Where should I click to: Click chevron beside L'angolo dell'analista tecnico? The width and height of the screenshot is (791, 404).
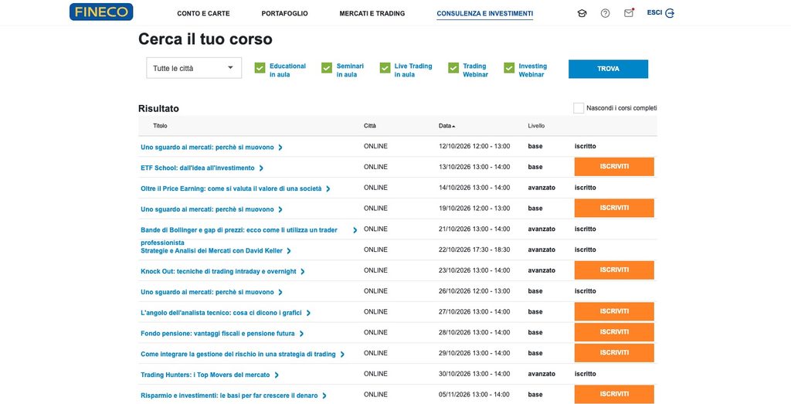click(308, 313)
